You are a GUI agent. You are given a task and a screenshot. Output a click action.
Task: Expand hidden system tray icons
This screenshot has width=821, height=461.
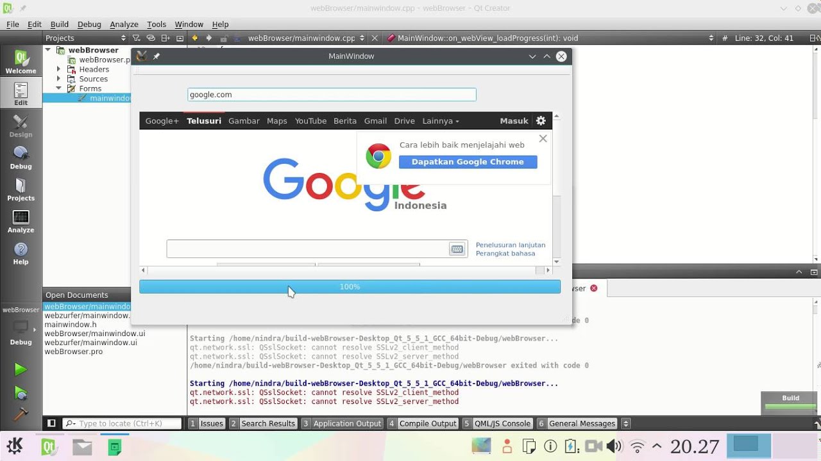click(x=657, y=446)
